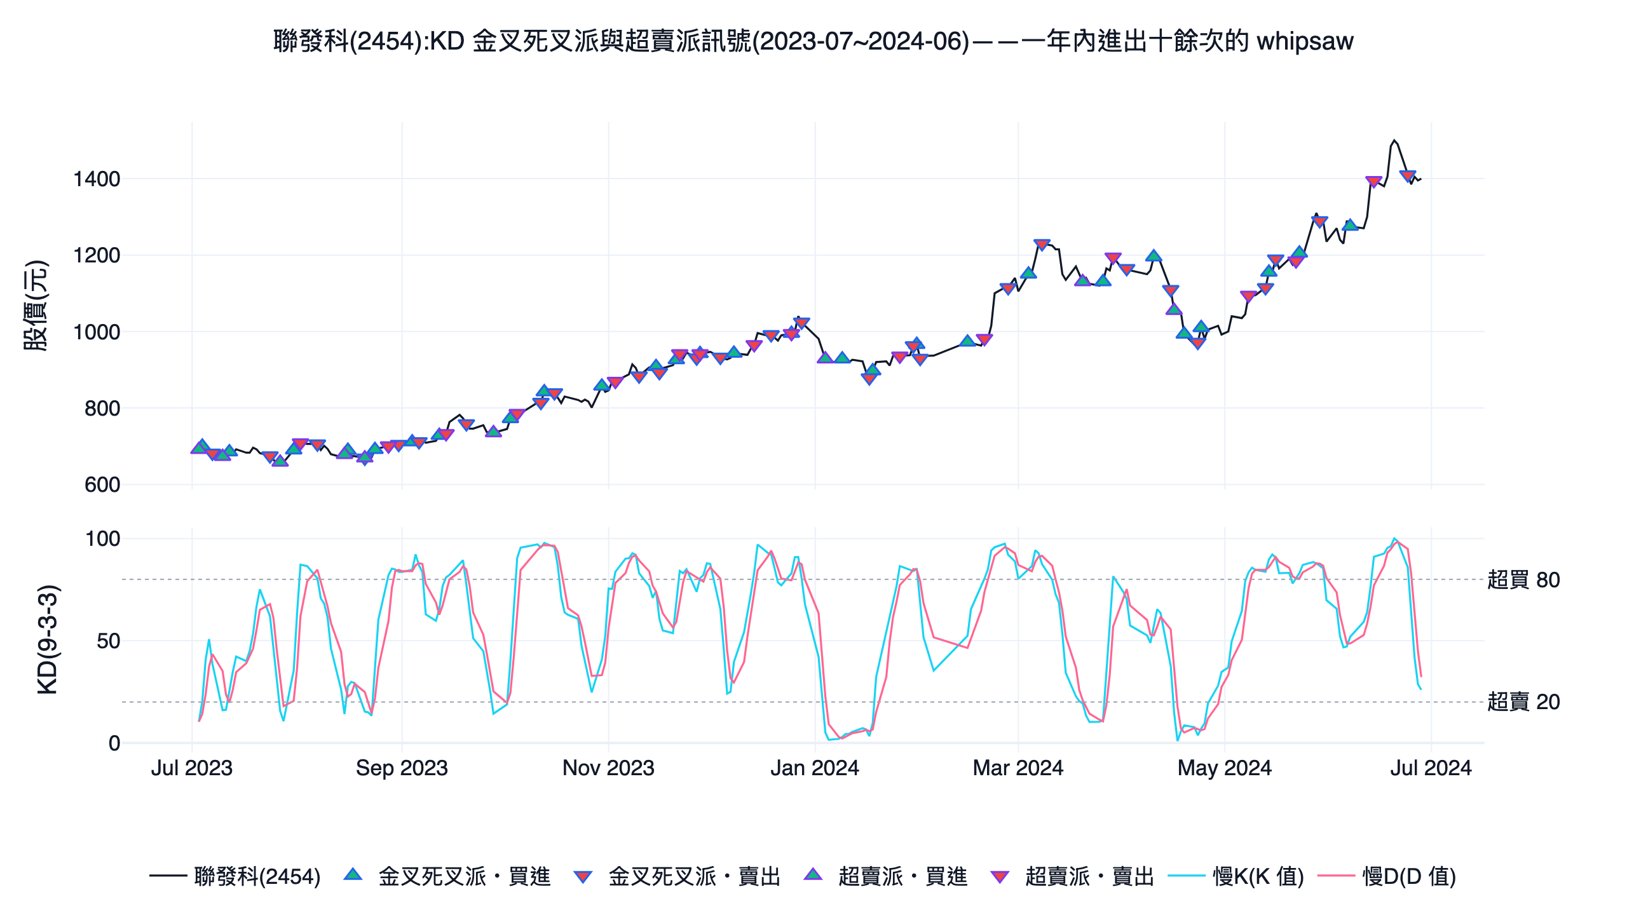Image resolution: width=1627 pixels, height=915 pixels.
Task: Click the Jul 2023 x-axis label
Action: pyautogui.click(x=192, y=768)
